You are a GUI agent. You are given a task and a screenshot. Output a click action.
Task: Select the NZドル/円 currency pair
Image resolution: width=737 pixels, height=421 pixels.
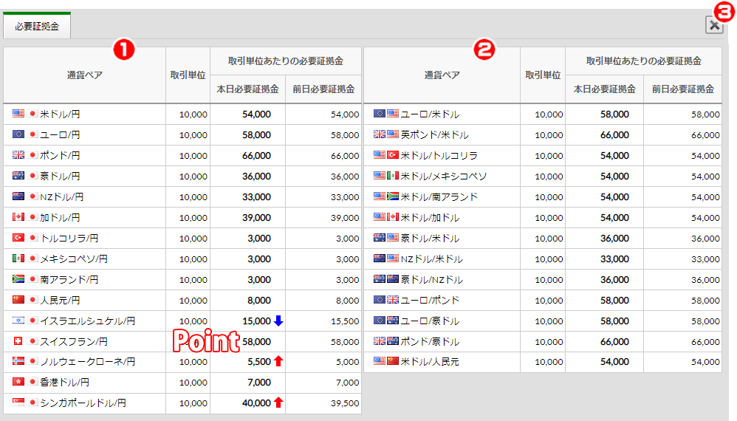[61, 197]
